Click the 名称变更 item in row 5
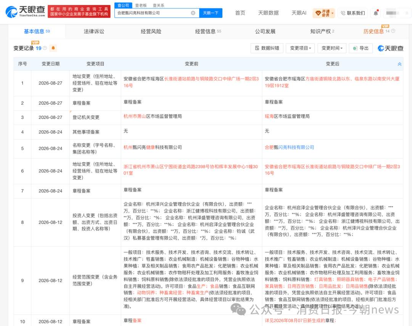Image resolution: width=412 pixels, height=326 pixels. pyautogui.click(x=94, y=149)
